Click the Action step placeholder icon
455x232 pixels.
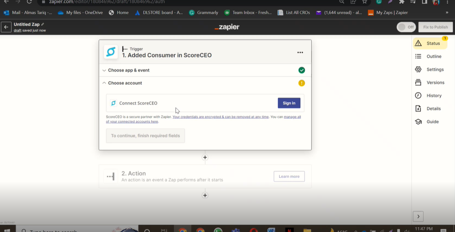(110, 176)
